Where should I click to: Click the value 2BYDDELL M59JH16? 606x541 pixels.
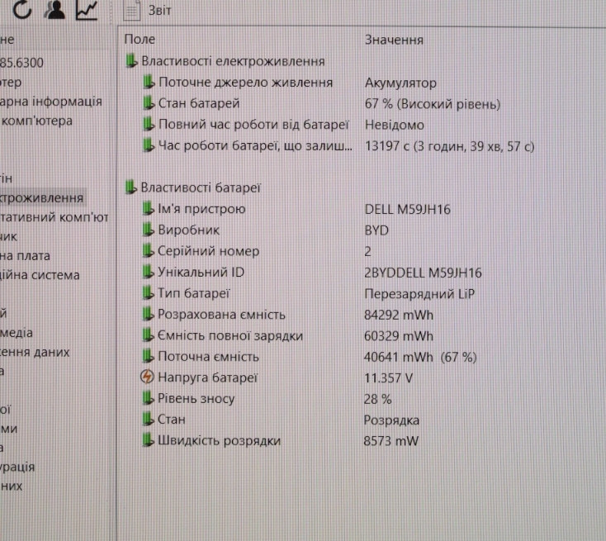coord(424,273)
